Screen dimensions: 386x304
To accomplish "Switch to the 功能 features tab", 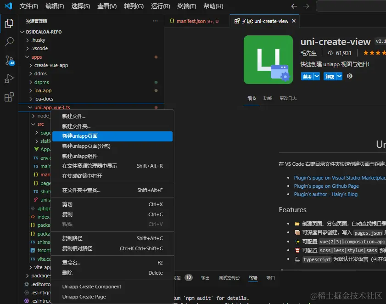I will click(268, 99).
